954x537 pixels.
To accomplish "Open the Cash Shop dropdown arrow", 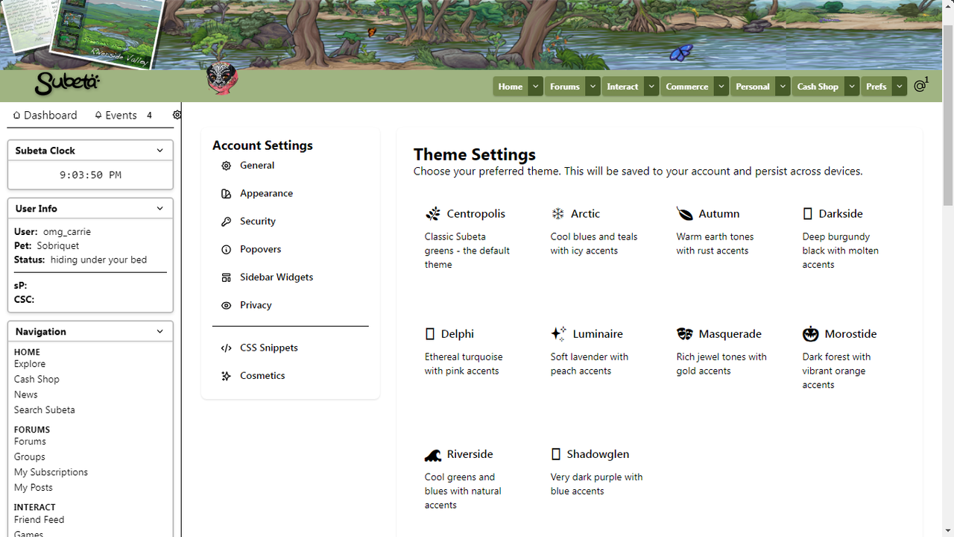I will 852,87.
